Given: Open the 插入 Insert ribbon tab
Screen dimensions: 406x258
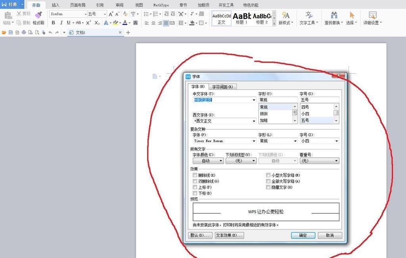Looking at the screenshot, I should click(x=56, y=5).
